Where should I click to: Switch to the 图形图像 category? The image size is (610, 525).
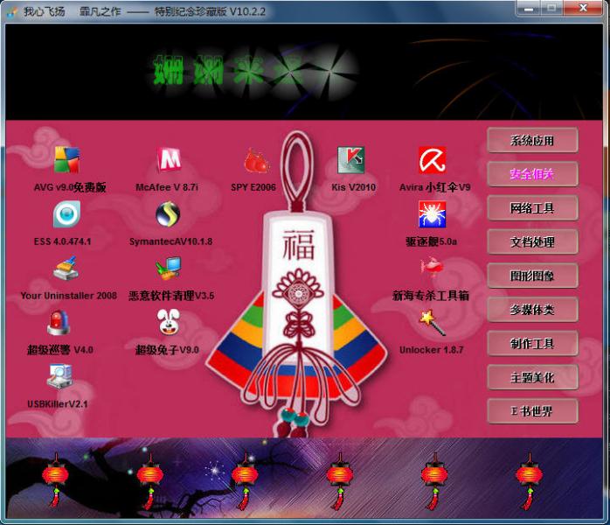point(532,276)
